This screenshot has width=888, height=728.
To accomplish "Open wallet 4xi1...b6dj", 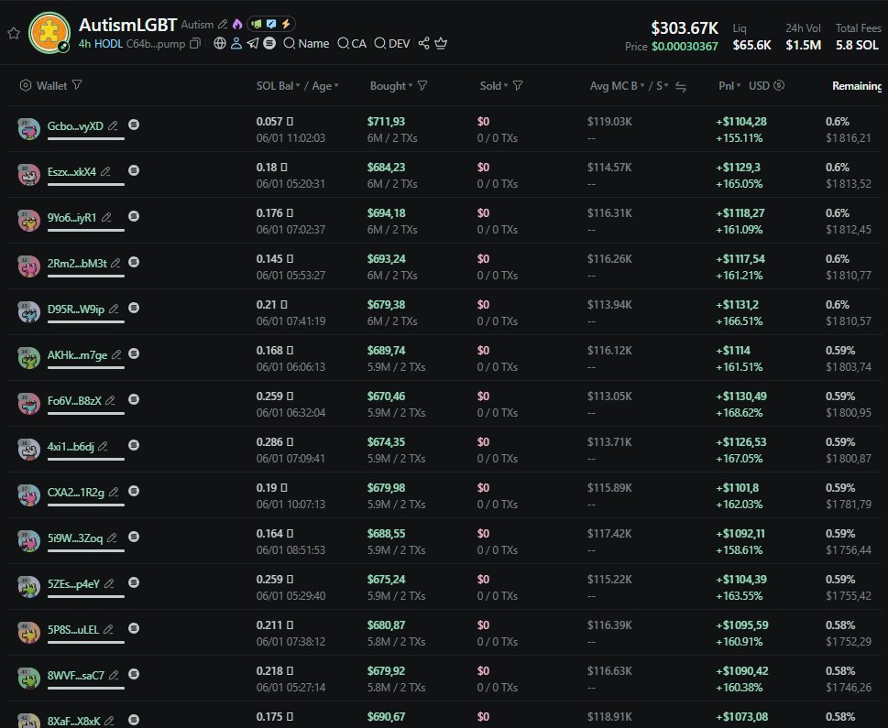I will pyautogui.click(x=71, y=447).
